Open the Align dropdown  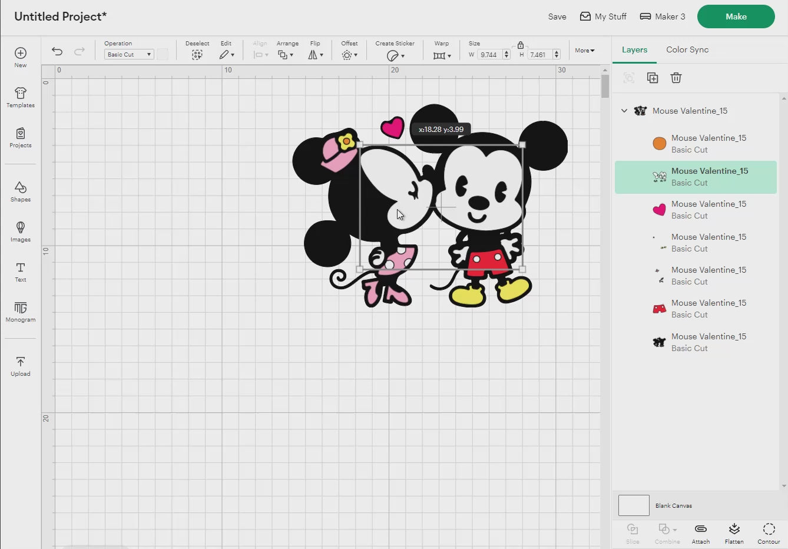[x=260, y=55]
